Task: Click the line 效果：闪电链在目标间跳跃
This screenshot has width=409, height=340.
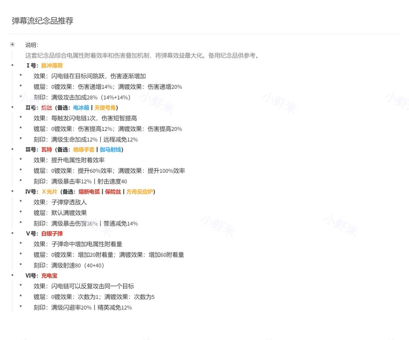Action: pyautogui.click(x=89, y=76)
